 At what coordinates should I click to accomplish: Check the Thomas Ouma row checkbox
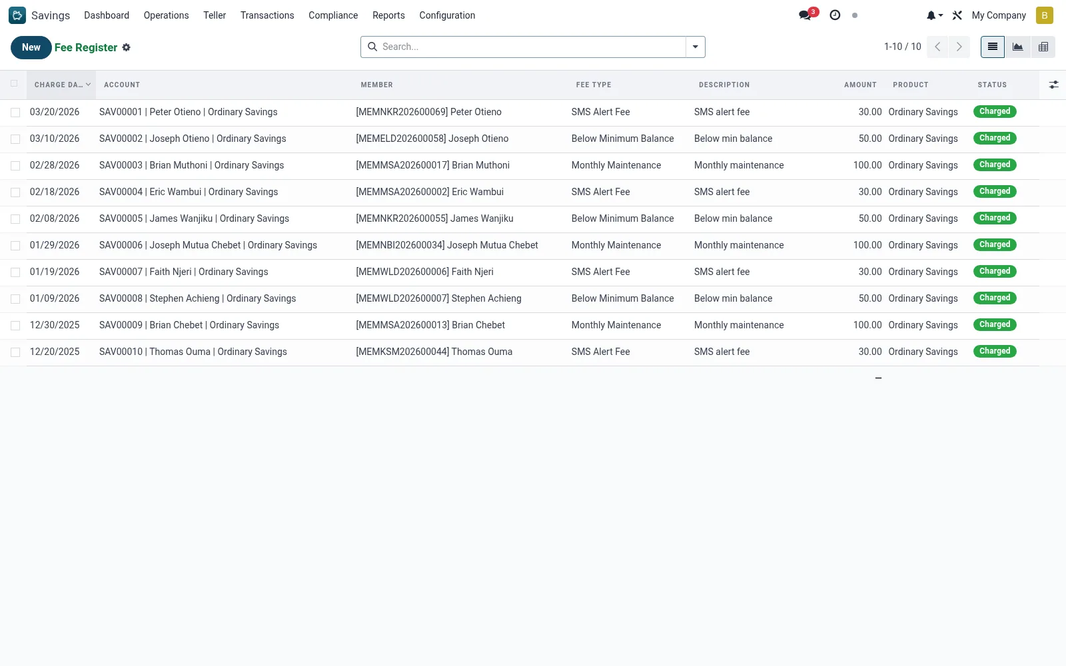[15, 352]
